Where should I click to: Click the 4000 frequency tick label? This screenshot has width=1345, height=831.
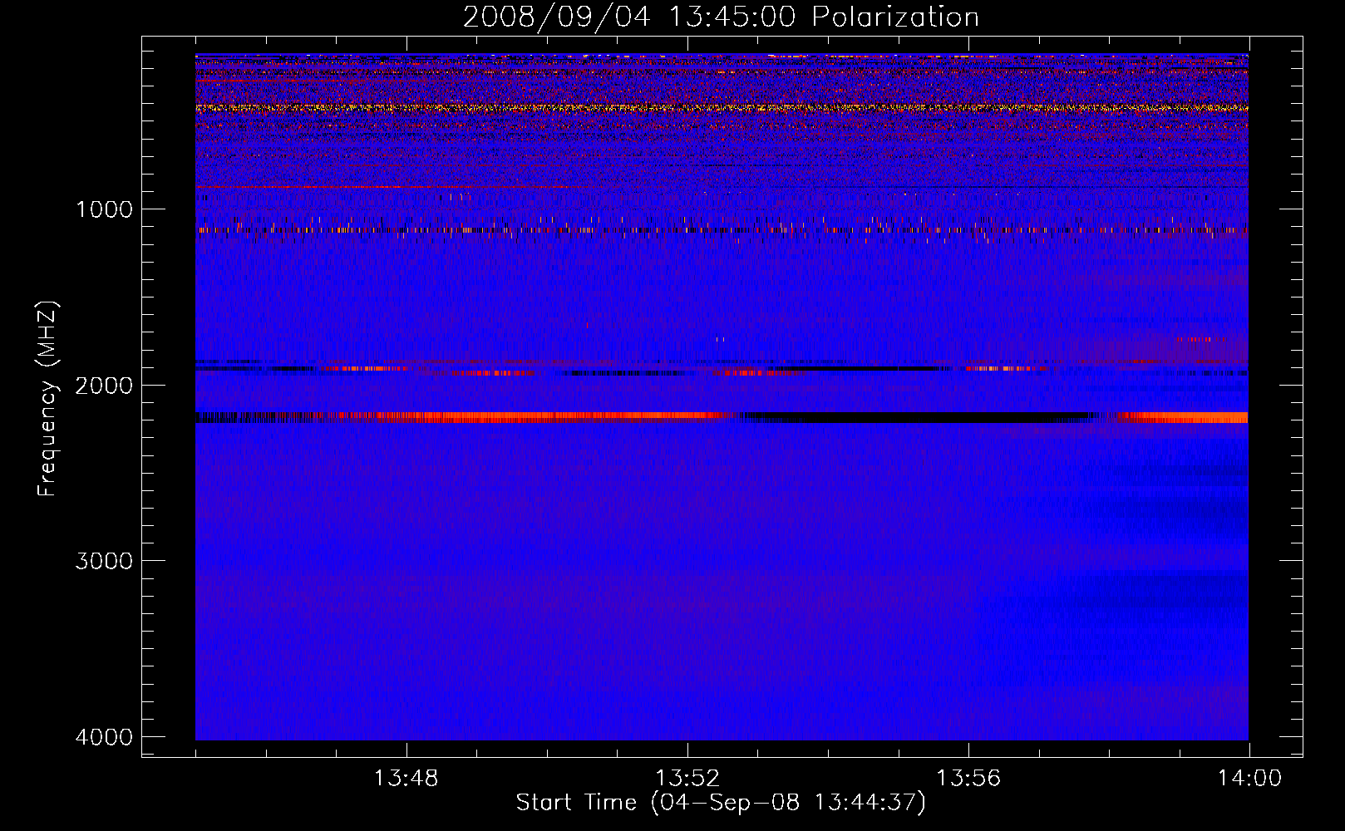[x=104, y=737]
